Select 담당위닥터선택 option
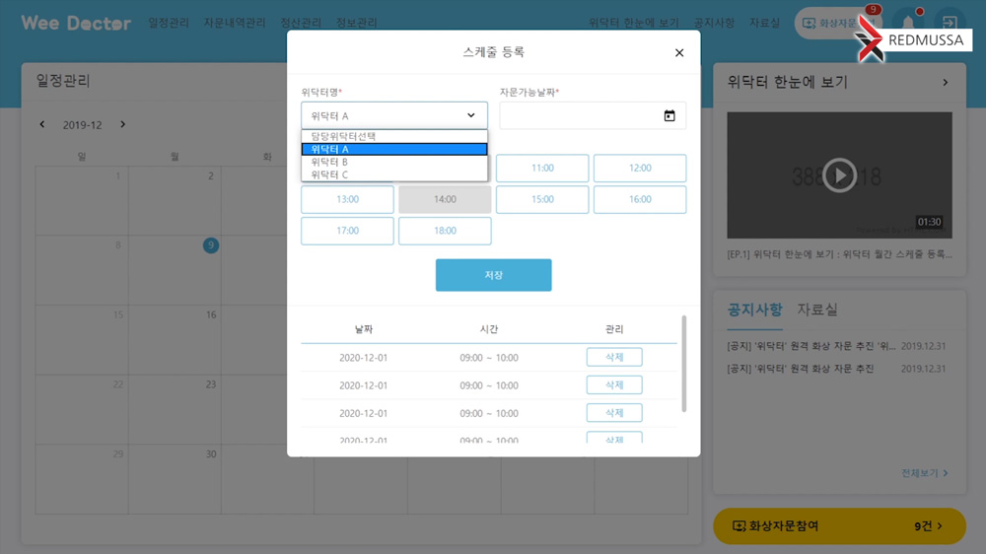This screenshot has width=986, height=554. (x=394, y=136)
